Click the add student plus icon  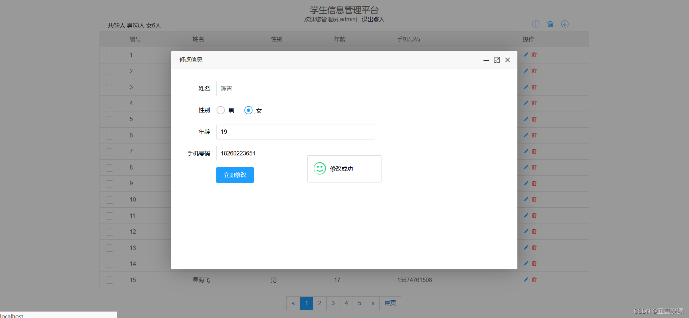click(x=536, y=24)
